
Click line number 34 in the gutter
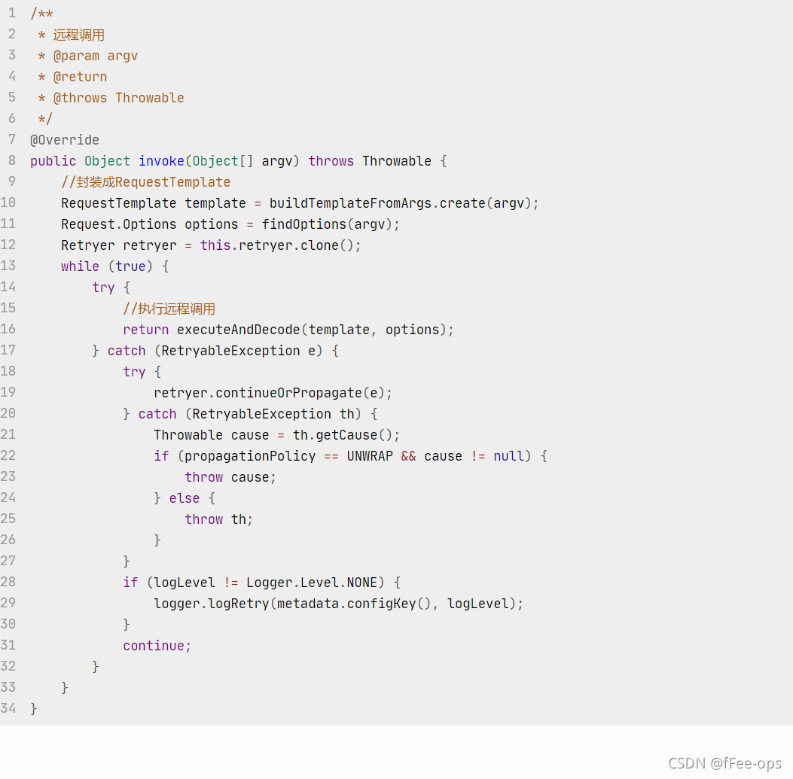click(8, 708)
